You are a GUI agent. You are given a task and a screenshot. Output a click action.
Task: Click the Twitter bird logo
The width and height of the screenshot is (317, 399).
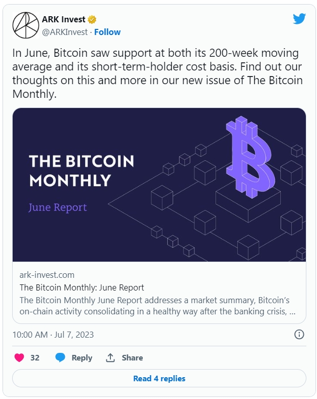pos(299,19)
